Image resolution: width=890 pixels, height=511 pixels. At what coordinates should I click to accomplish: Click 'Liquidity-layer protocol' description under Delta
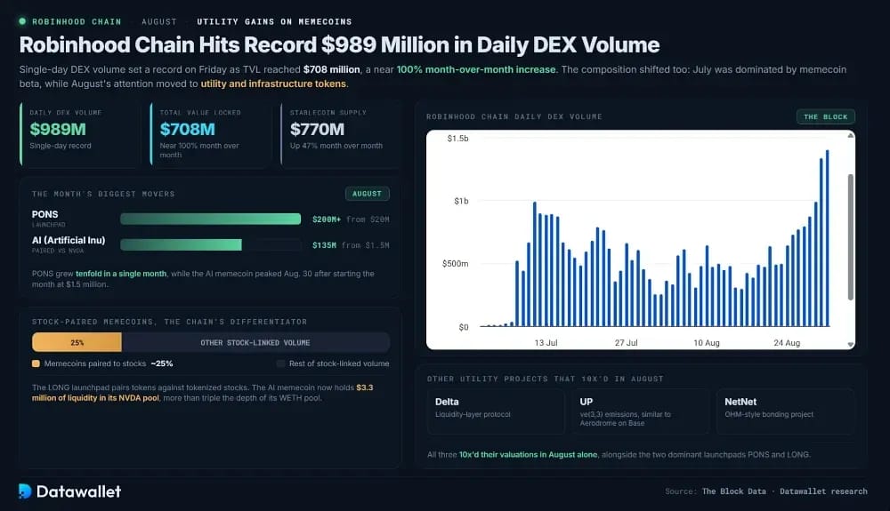pos(473,414)
